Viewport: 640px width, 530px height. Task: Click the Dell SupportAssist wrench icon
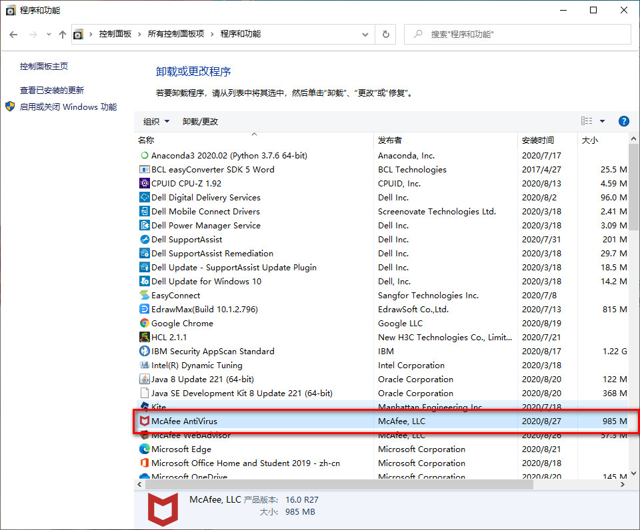(x=144, y=239)
